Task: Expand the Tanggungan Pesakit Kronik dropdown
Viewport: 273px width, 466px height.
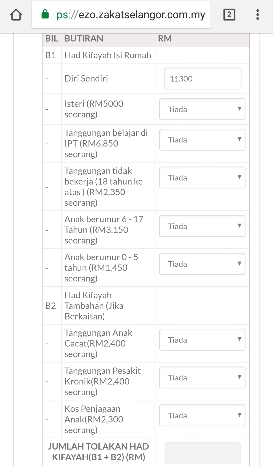Action: point(202,377)
